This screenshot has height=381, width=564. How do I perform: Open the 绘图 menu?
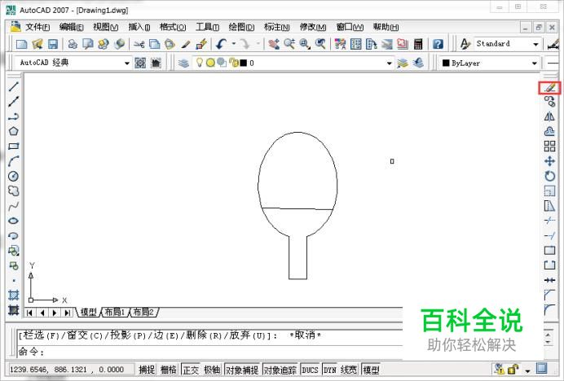[241, 27]
